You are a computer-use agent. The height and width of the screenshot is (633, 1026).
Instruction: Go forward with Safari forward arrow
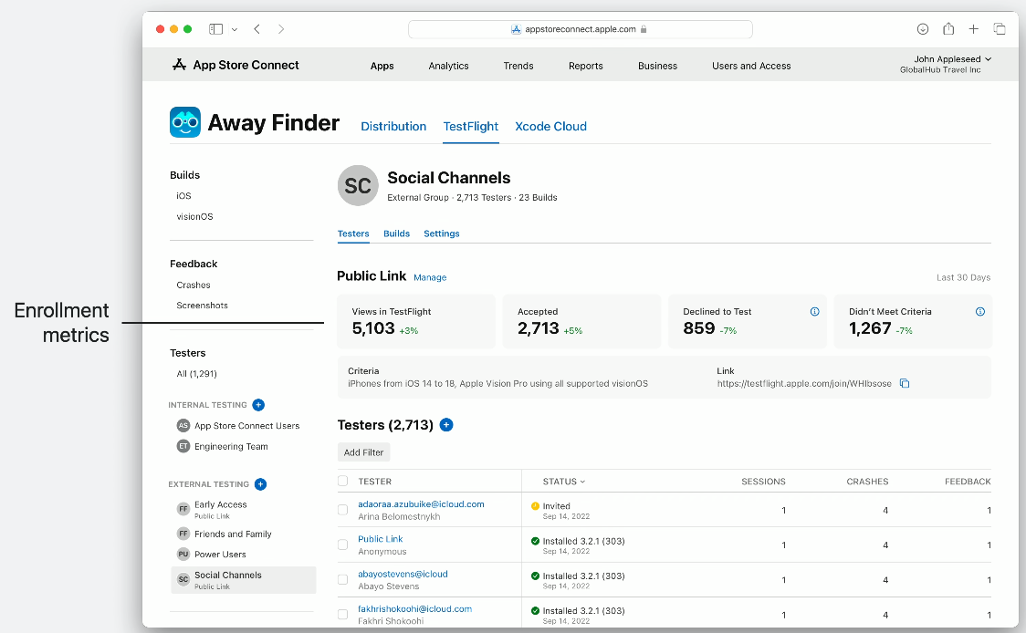281,29
